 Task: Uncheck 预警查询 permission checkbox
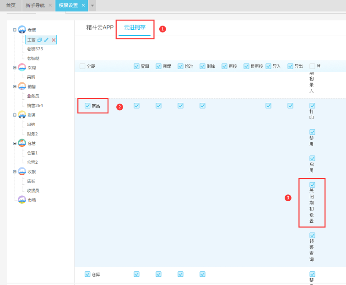312,236
